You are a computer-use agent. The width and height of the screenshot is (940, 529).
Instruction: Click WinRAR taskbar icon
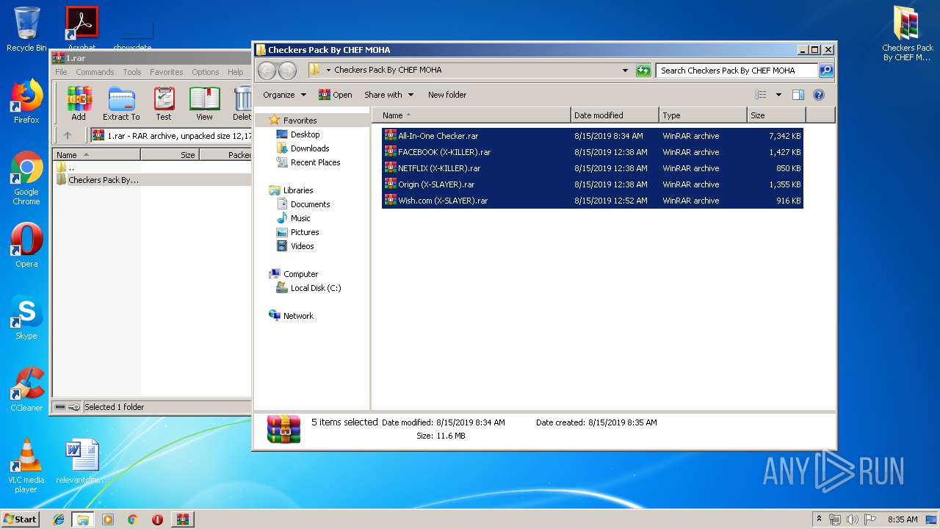(x=183, y=519)
